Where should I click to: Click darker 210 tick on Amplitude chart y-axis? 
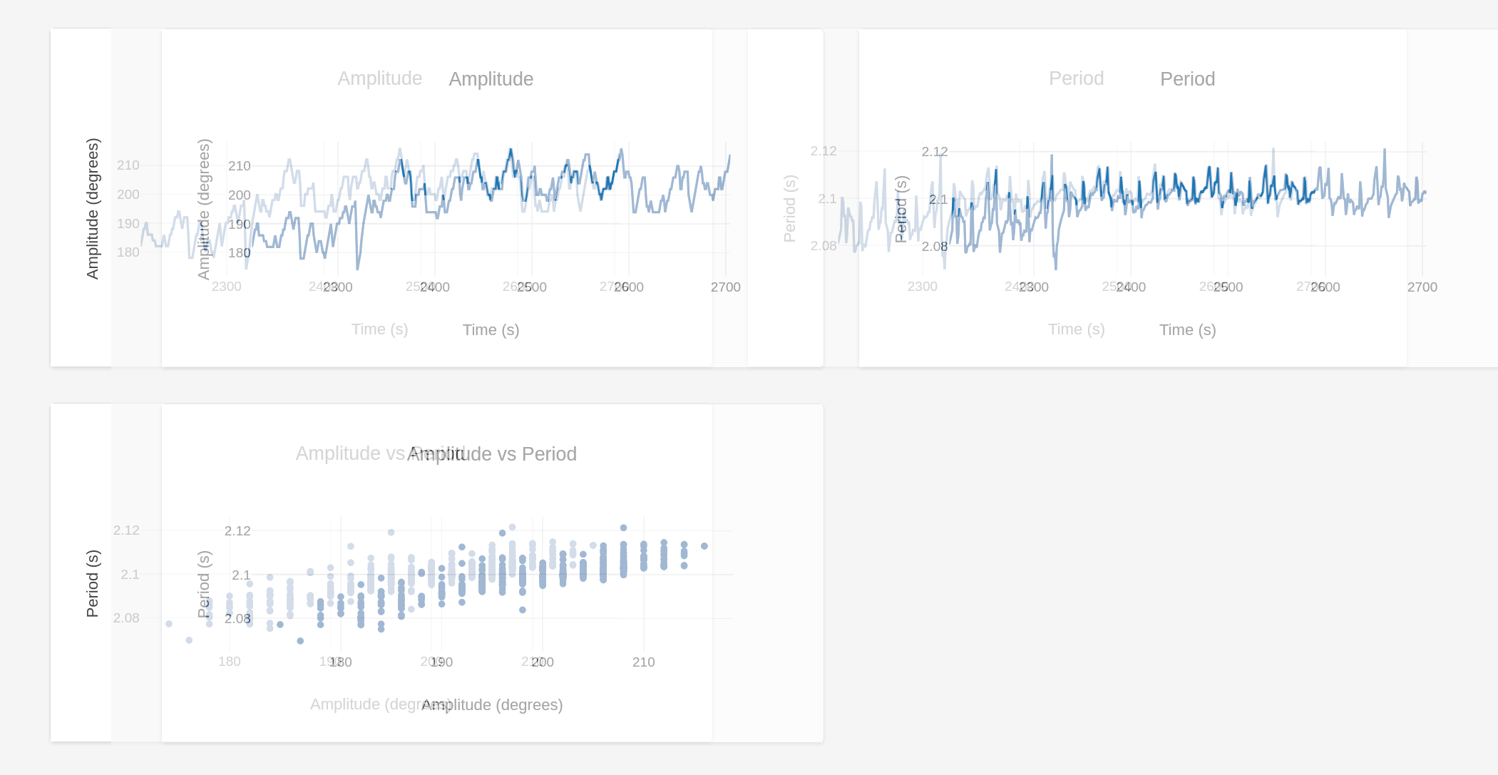239,166
